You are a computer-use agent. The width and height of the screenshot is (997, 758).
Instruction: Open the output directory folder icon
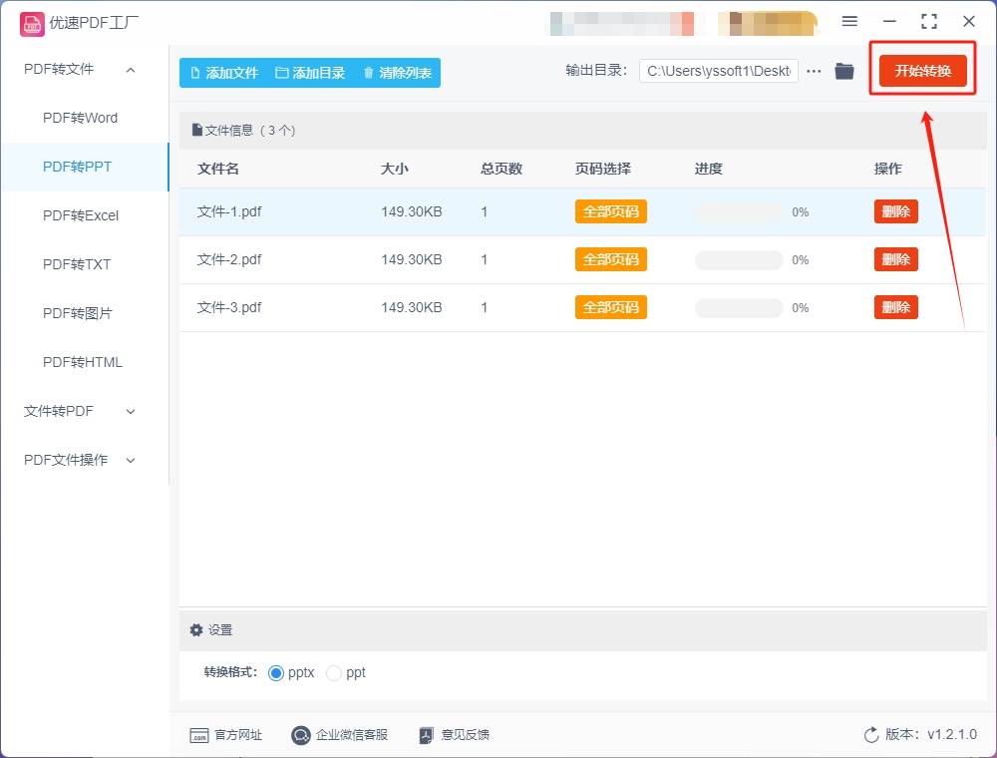[843, 71]
